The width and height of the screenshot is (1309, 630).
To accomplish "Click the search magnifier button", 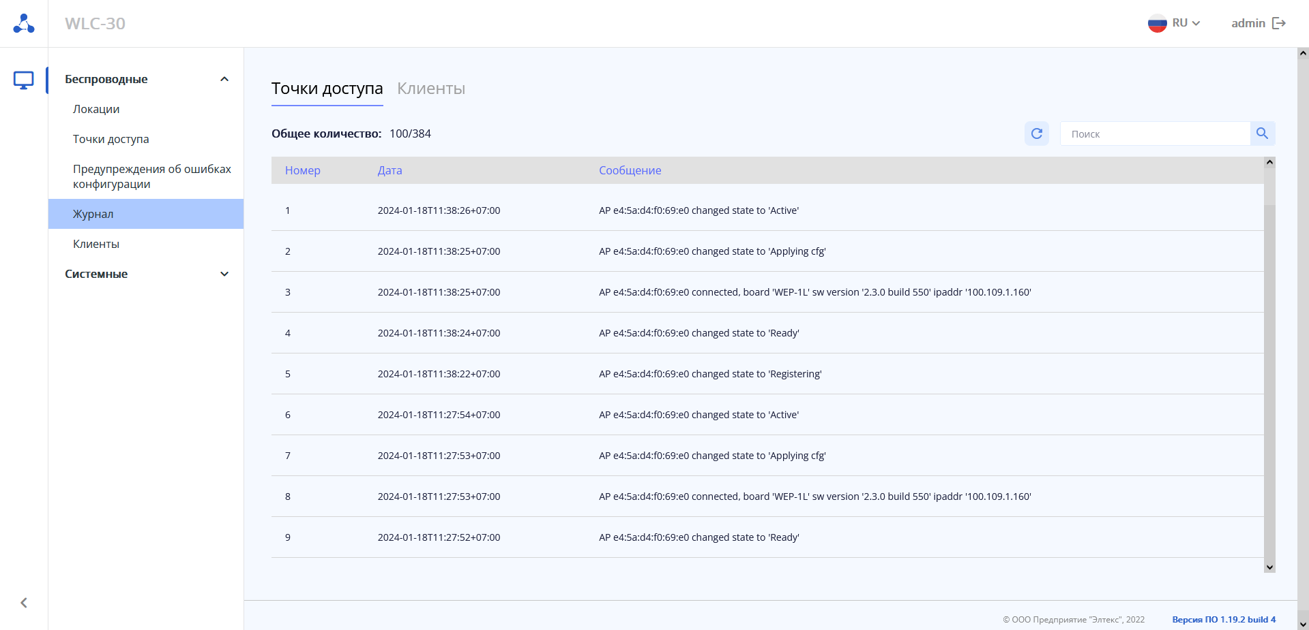I will click(1262, 133).
